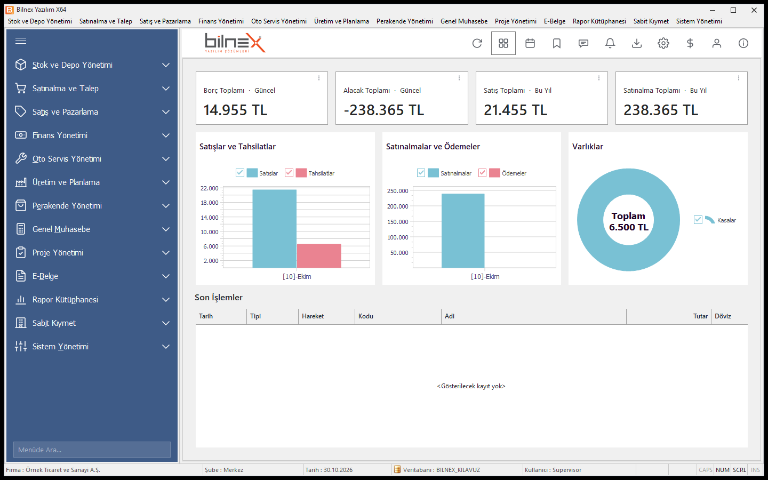Open Satınalma Toplamı card options menu
Image resolution: width=768 pixels, height=480 pixels.
[x=739, y=78]
